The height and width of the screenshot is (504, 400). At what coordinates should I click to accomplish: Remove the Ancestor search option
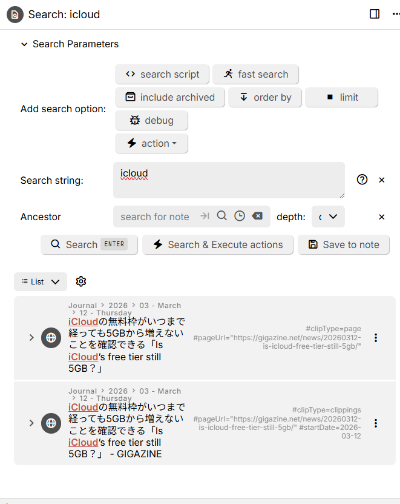(x=382, y=217)
